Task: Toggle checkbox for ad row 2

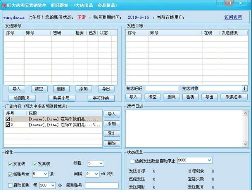Action: point(8,125)
